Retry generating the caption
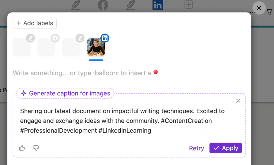The width and height of the screenshot is (274, 165). tap(196, 148)
